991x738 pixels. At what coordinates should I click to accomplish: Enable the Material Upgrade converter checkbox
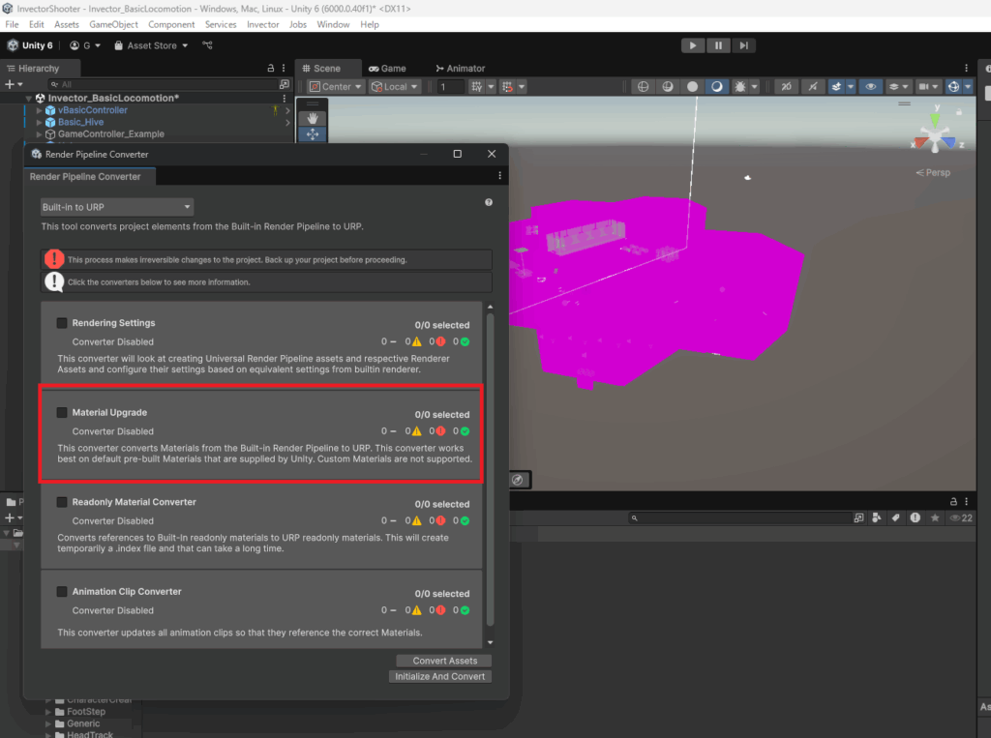[x=62, y=413]
